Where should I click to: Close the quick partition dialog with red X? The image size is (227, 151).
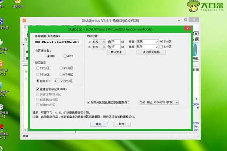click(188, 28)
